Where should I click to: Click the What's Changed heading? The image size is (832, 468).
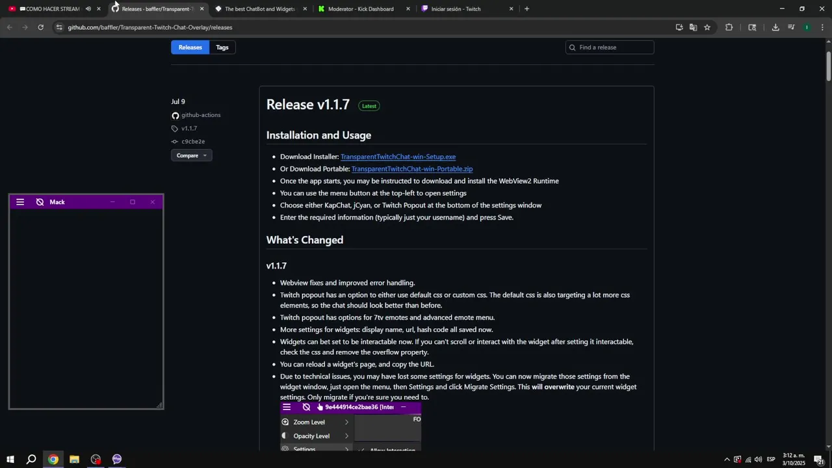[305, 240]
